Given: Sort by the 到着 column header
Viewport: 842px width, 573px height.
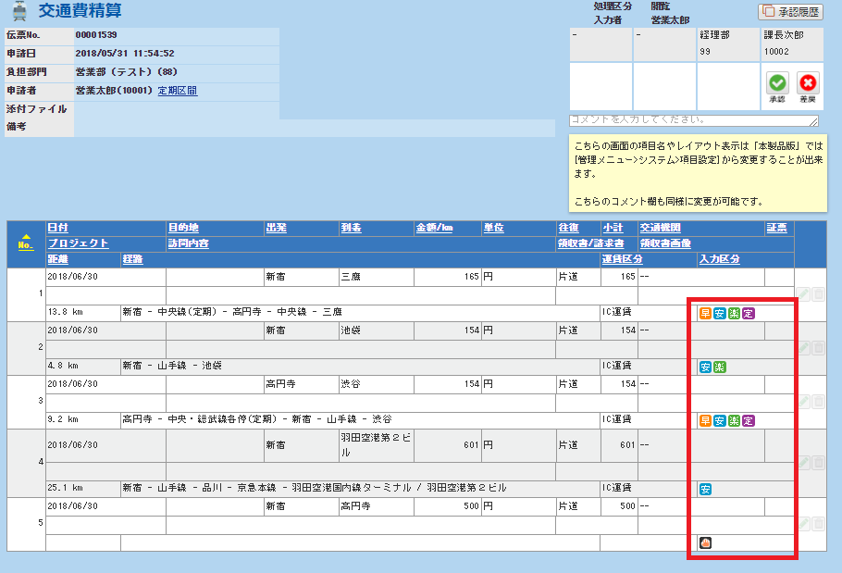Looking at the screenshot, I should (352, 228).
